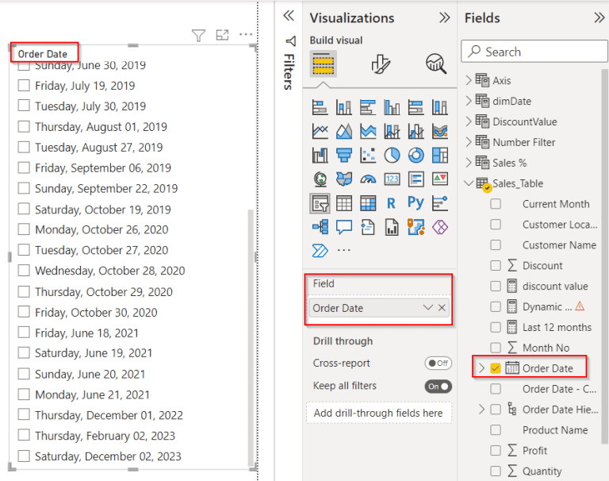
Task: Select the Python visual
Action: pyautogui.click(x=416, y=202)
